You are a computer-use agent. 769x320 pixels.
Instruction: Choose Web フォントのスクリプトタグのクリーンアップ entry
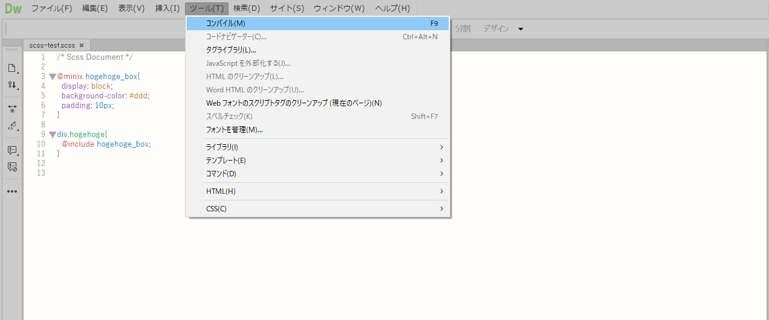coord(318,103)
